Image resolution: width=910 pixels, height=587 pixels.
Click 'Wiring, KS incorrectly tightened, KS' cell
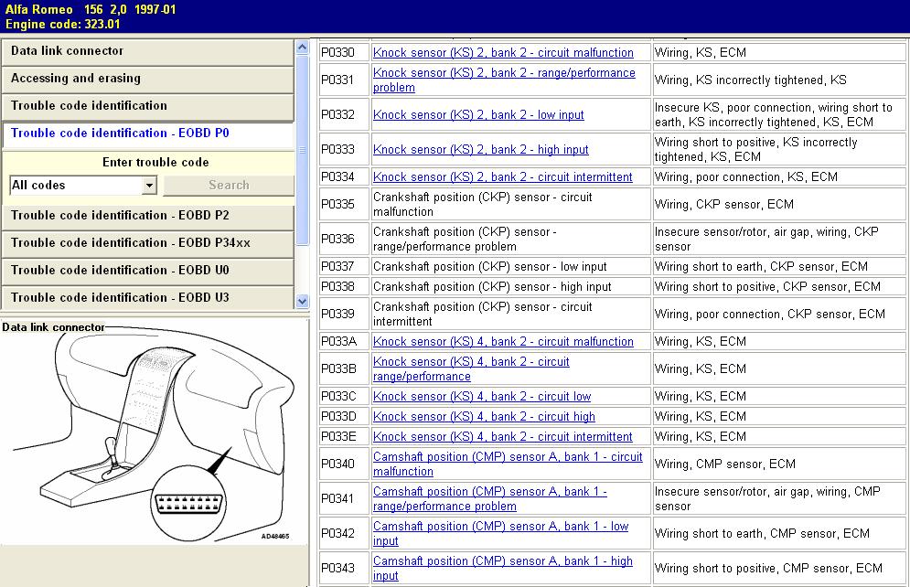pos(779,80)
